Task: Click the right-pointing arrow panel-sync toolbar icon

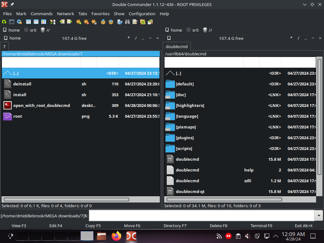Action: point(69,22)
